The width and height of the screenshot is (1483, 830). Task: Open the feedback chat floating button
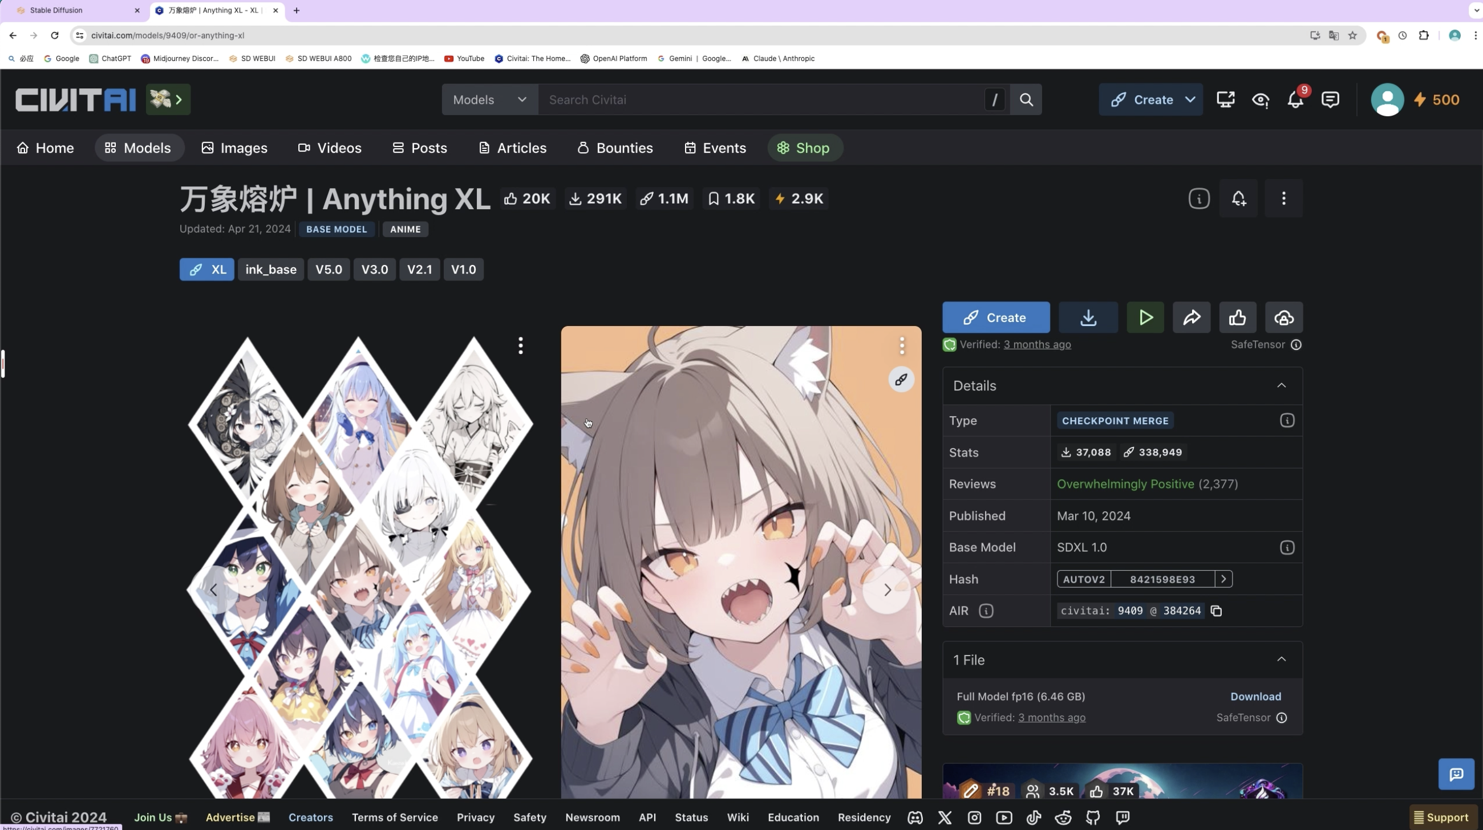[x=1457, y=774]
